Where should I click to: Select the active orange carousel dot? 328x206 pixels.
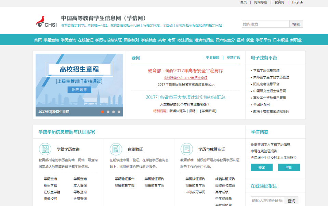(x=103, y=112)
